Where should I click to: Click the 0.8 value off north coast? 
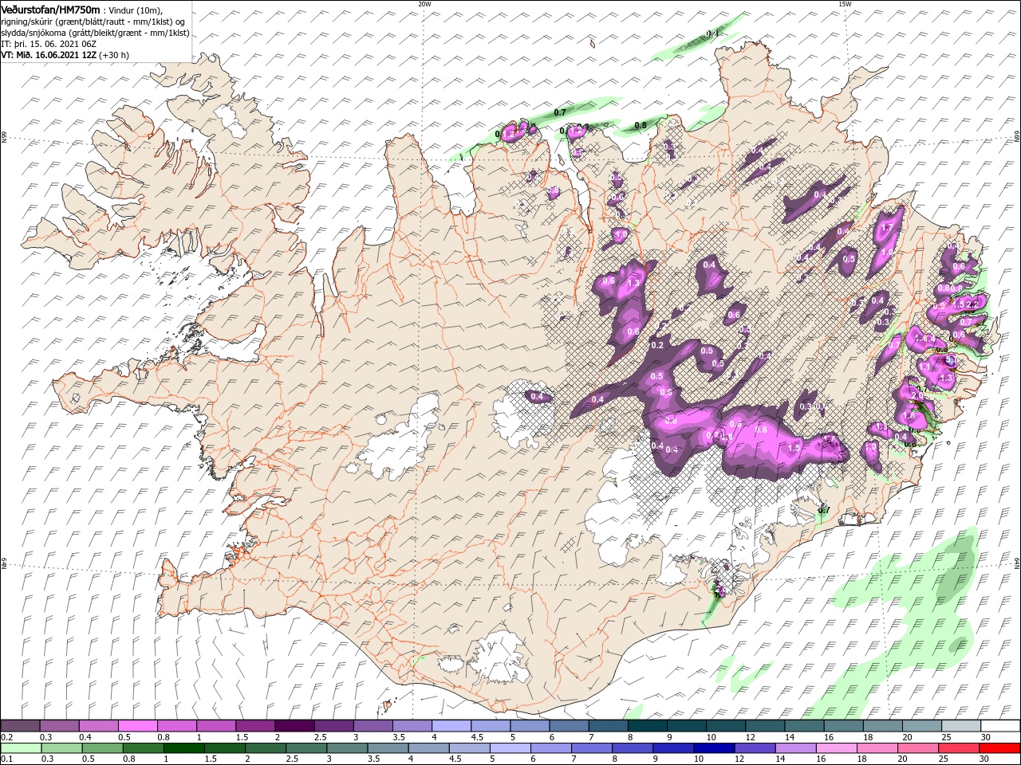(x=640, y=126)
